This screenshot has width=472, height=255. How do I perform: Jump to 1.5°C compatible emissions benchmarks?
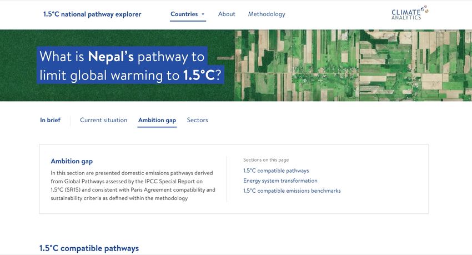[x=292, y=191]
